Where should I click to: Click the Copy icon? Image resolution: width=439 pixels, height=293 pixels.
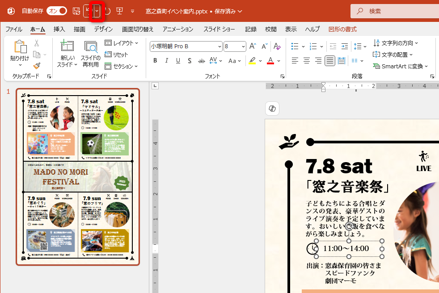(37, 54)
